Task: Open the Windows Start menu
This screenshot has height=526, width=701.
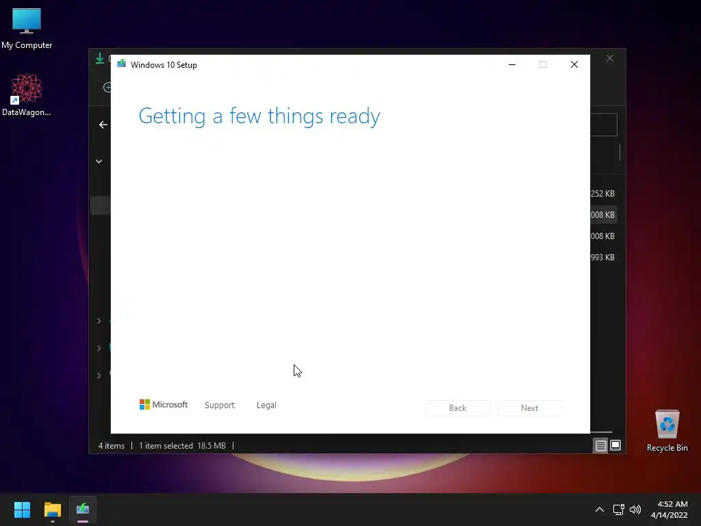Action: (x=22, y=510)
